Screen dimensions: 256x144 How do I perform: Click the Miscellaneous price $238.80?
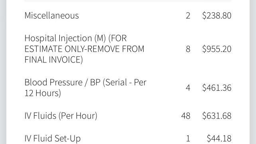point(217,16)
